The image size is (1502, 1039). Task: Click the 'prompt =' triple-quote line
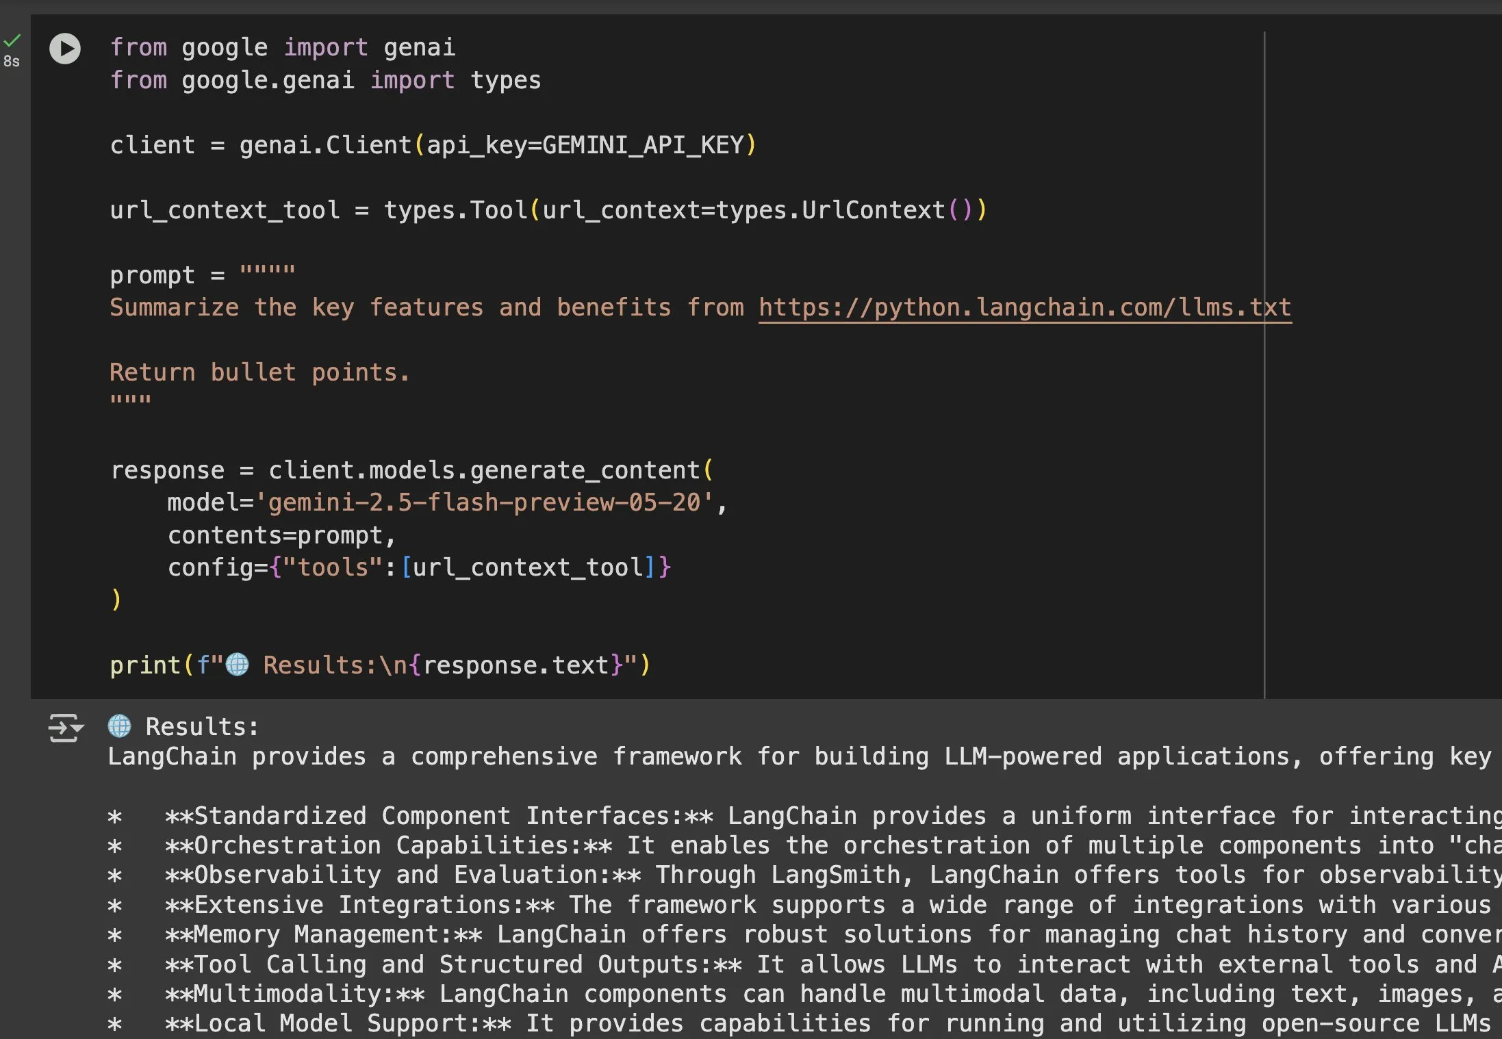pyautogui.click(x=203, y=274)
